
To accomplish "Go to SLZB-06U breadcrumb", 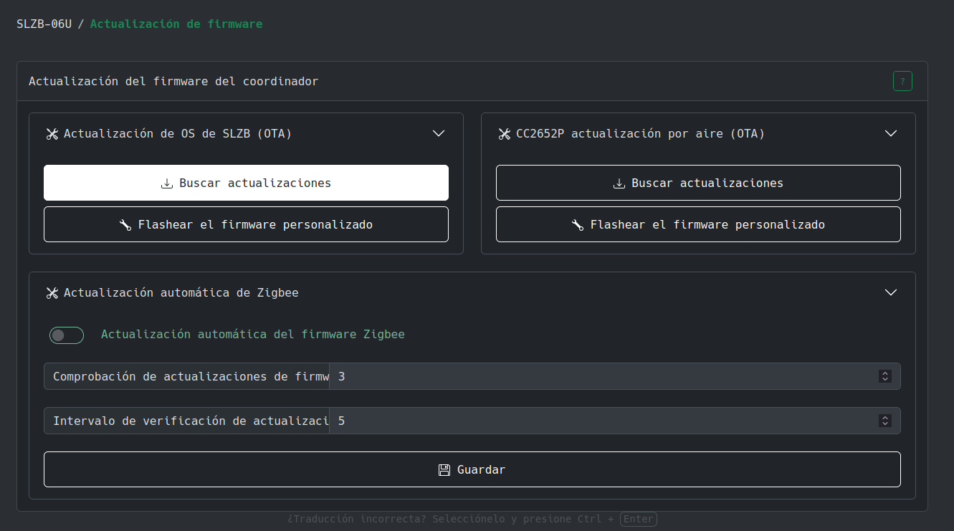I will [x=44, y=24].
